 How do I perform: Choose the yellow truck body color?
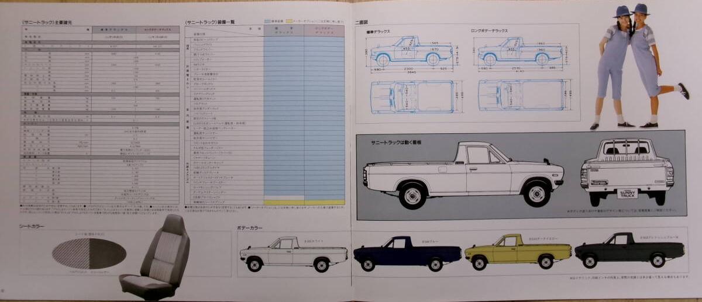click(x=517, y=252)
